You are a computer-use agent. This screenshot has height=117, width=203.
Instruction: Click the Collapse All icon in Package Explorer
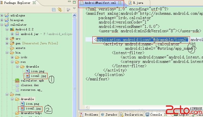click(54, 10)
